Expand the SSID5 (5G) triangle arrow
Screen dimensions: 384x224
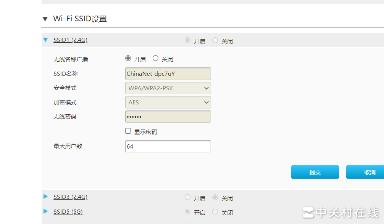(x=46, y=211)
